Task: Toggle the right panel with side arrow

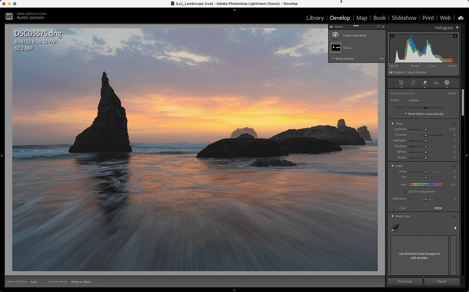Action: [x=467, y=155]
